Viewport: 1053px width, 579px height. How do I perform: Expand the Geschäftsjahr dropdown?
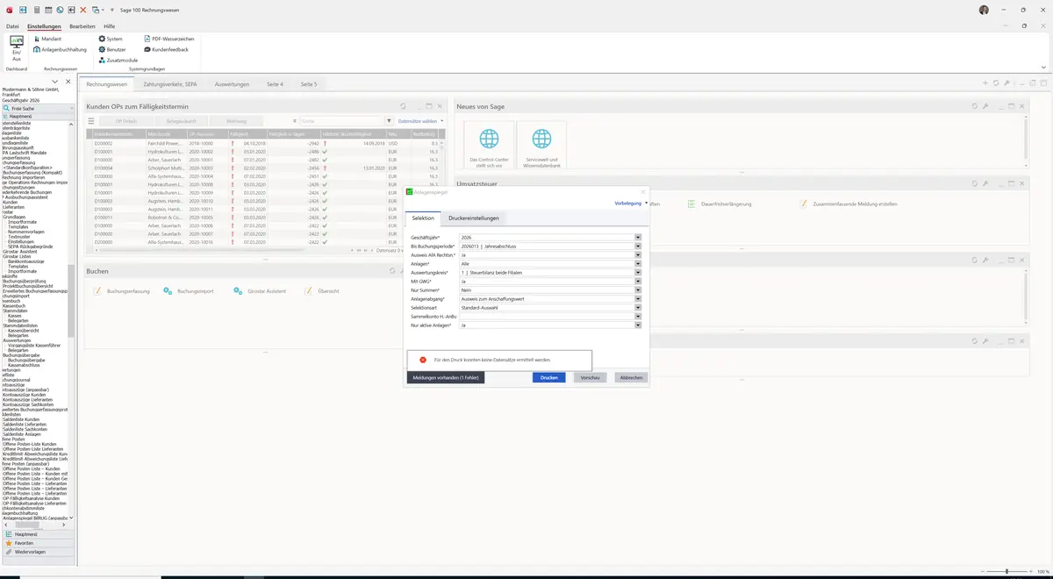pos(638,238)
